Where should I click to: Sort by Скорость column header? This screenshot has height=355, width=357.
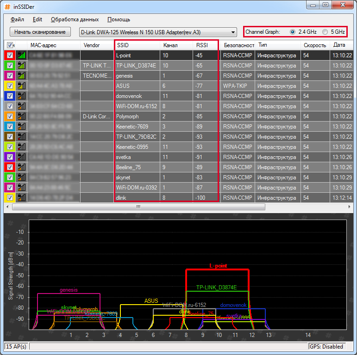[x=315, y=45]
